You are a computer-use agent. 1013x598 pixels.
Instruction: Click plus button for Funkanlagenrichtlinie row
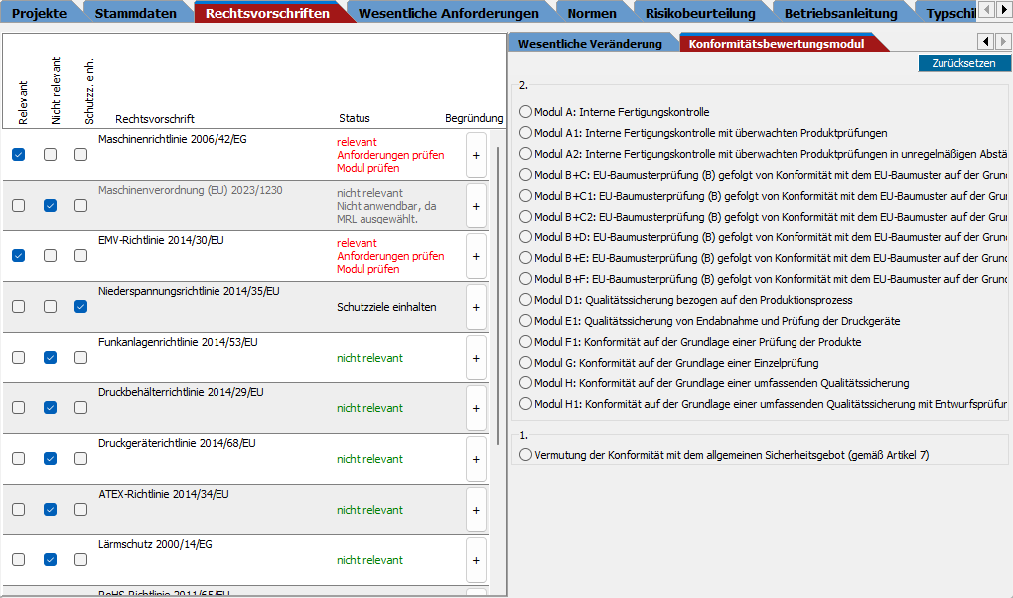pos(476,358)
